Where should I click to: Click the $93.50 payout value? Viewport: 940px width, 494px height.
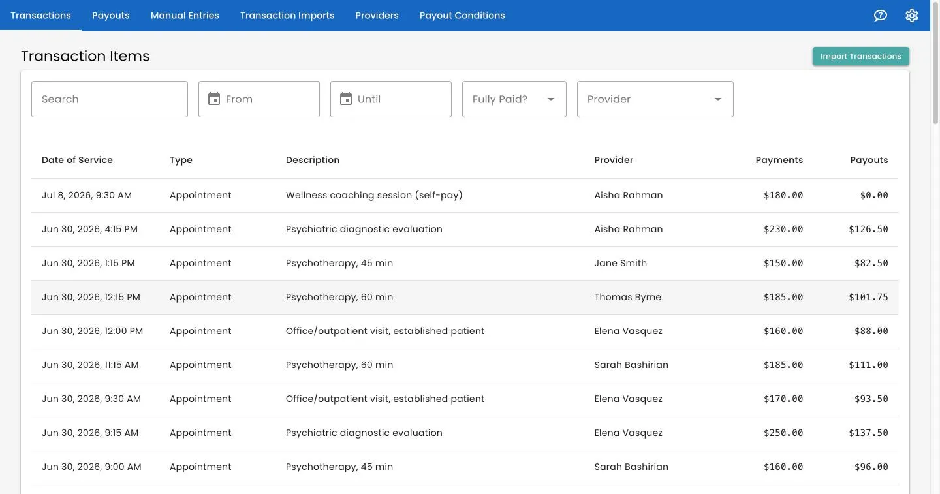871,399
